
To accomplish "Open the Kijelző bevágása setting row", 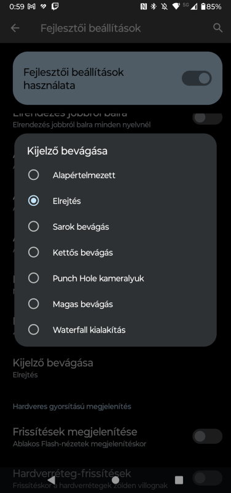I will 116,368.
